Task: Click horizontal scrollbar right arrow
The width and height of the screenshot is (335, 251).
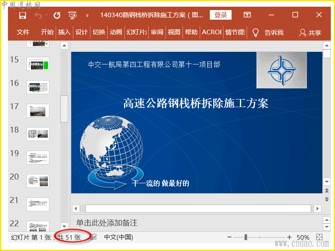Action: [x=318, y=208]
